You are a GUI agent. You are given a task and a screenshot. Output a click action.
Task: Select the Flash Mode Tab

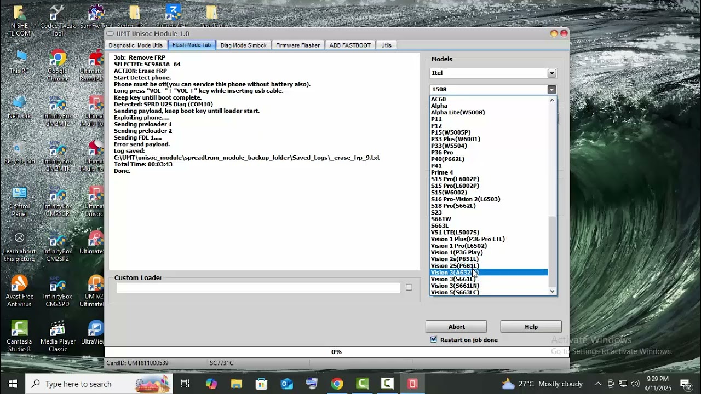(192, 45)
